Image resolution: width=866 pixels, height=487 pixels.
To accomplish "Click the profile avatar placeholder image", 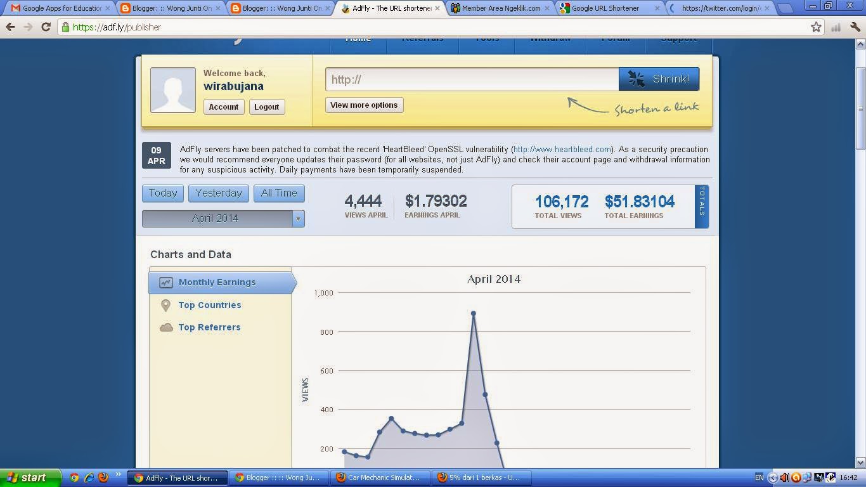I will pyautogui.click(x=173, y=90).
